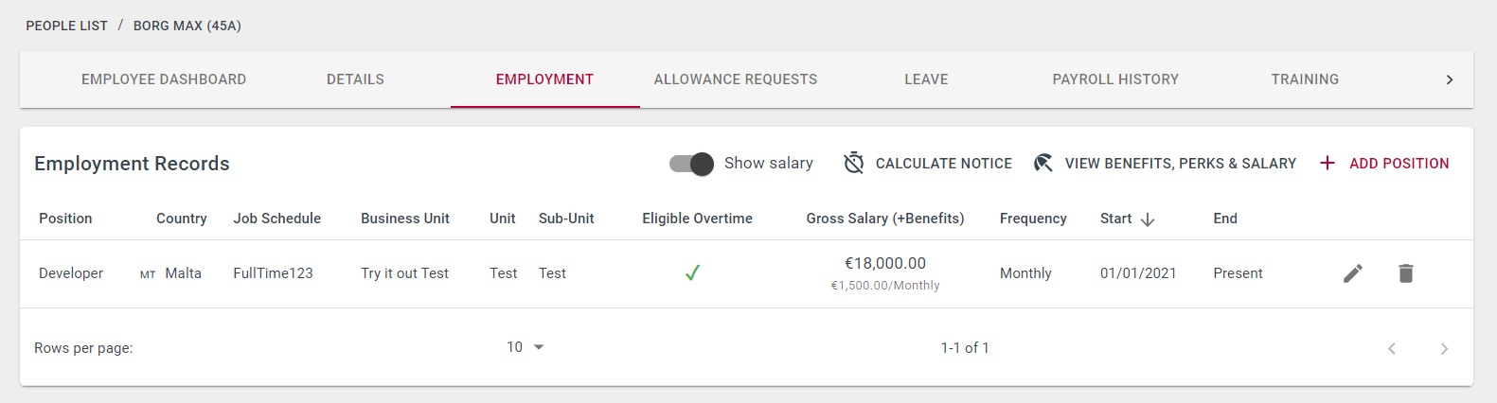Switch to the Employee Dashboard tab
Image resolution: width=1497 pixels, height=403 pixels.
(x=164, y=79)
